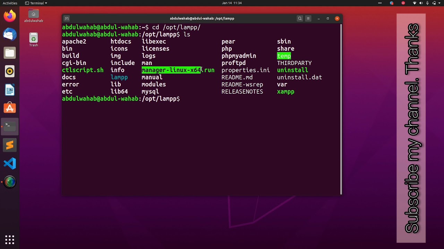
Task: Click the blue-red tray indicator icon
Action: (392, 3)
